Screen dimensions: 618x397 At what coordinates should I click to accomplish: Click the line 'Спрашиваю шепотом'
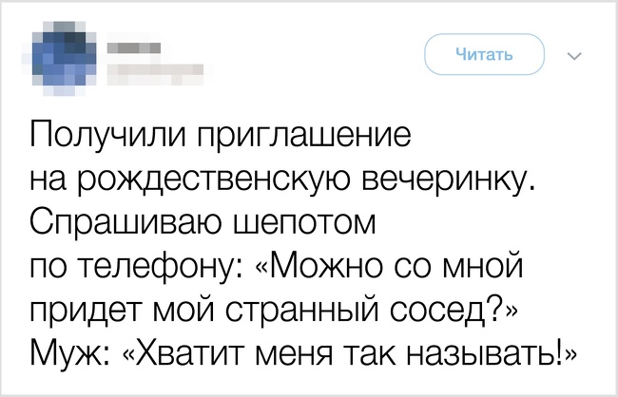(x=203, y=222)
